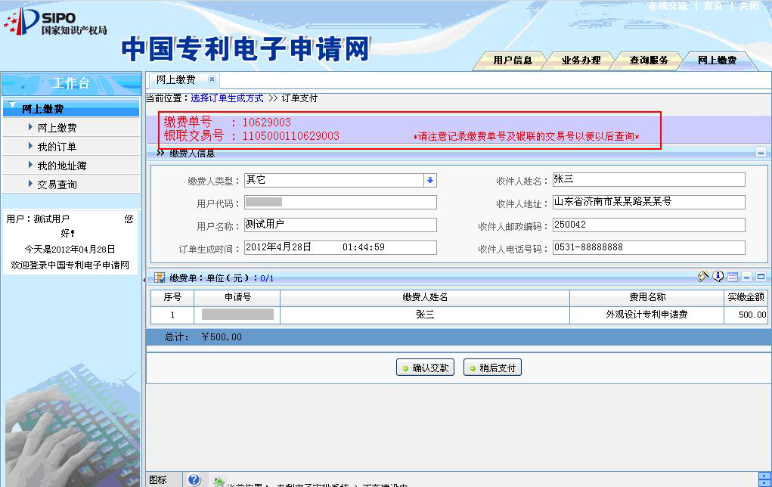Open the 缴费人类型 dropdown arrow
The image size is (772, 487).
pos(430,180)
